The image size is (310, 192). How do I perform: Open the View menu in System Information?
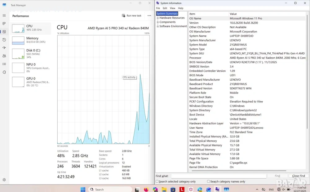(172, 8)
